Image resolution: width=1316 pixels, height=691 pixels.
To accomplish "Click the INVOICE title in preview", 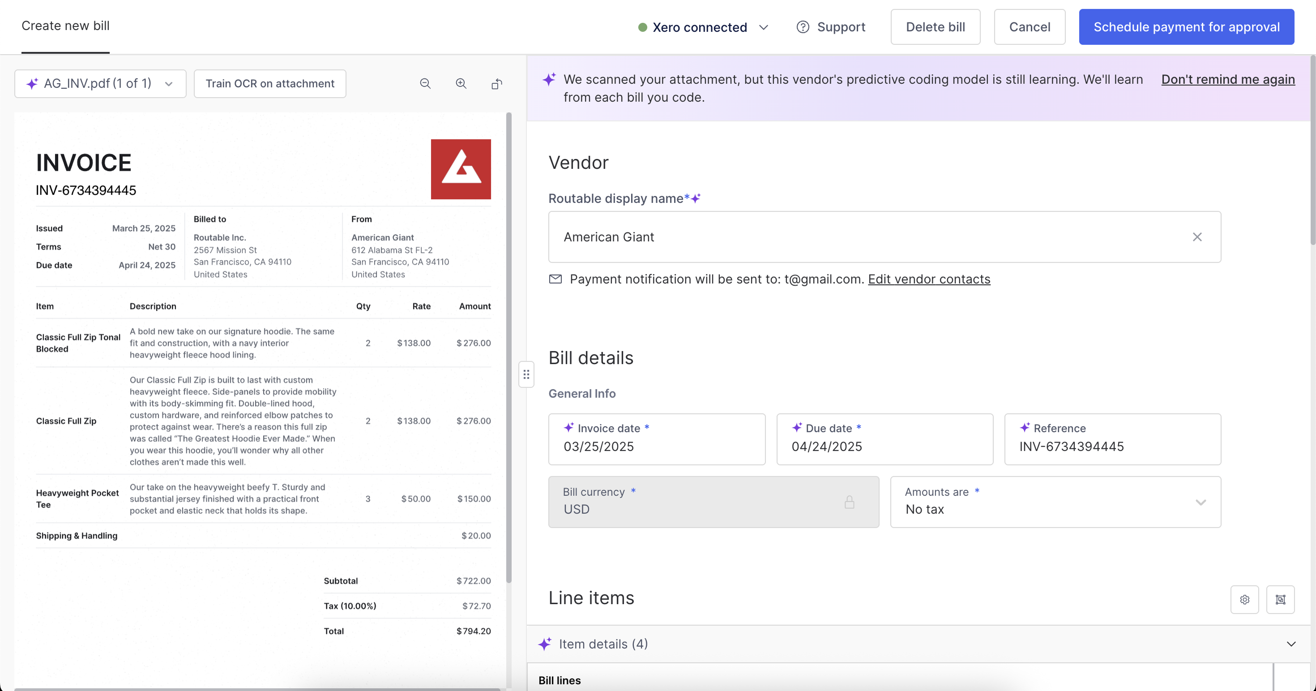I will pyautogui.click(x=84, y=163).
